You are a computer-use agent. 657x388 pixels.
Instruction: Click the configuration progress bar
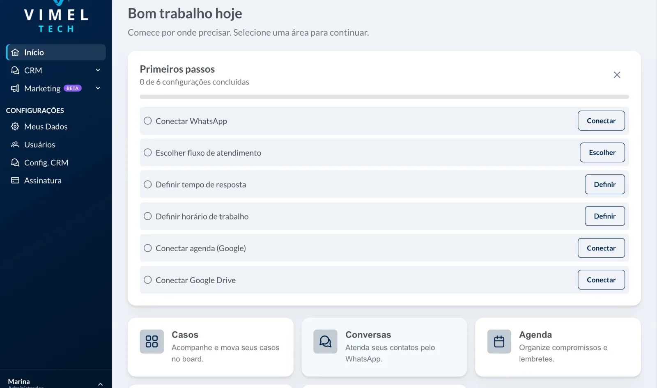tap(384, 97)
